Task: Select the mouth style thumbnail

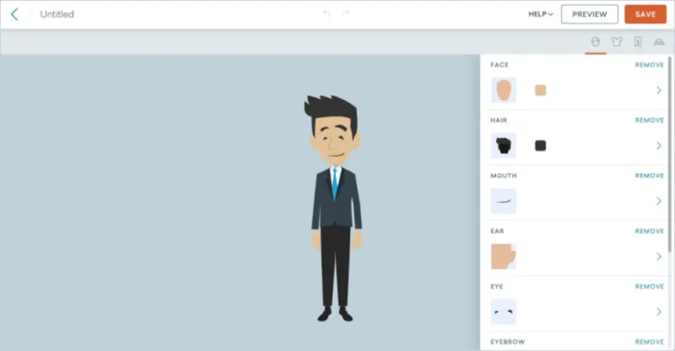Action: [x=504, y=201]
